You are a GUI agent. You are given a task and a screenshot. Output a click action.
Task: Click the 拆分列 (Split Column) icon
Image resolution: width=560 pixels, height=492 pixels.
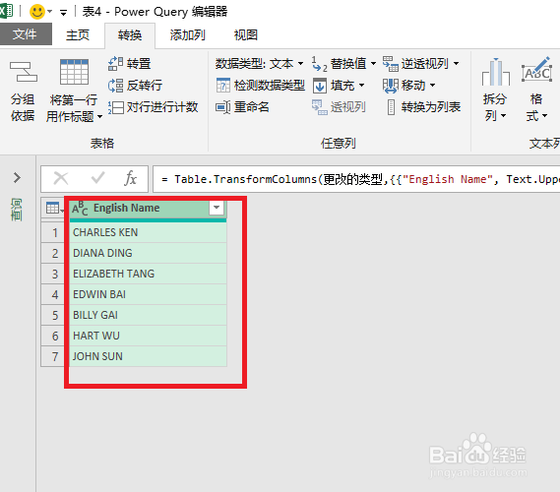tap(496, 72)
